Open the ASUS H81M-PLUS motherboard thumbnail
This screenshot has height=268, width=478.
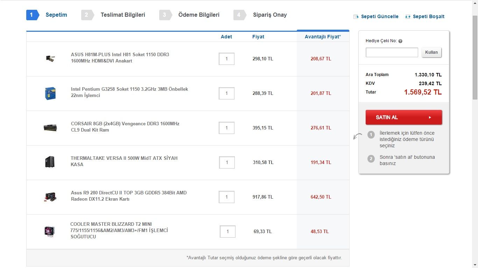pyautogui.click(x=50, y=59)
